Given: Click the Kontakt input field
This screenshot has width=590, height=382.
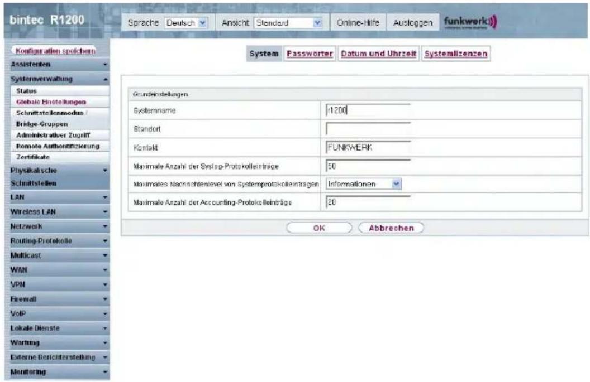Looking at the screenshot, I should (x=368, y=147).
